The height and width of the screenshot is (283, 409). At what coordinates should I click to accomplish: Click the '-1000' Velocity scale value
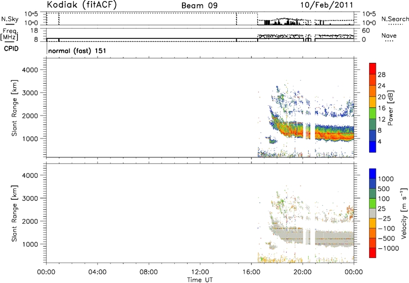click(x=389, y=248)
